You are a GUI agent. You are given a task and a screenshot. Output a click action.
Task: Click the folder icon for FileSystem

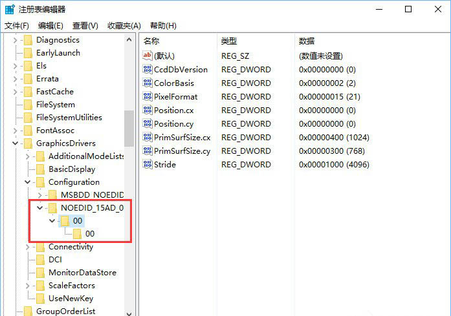pos(28,105)
